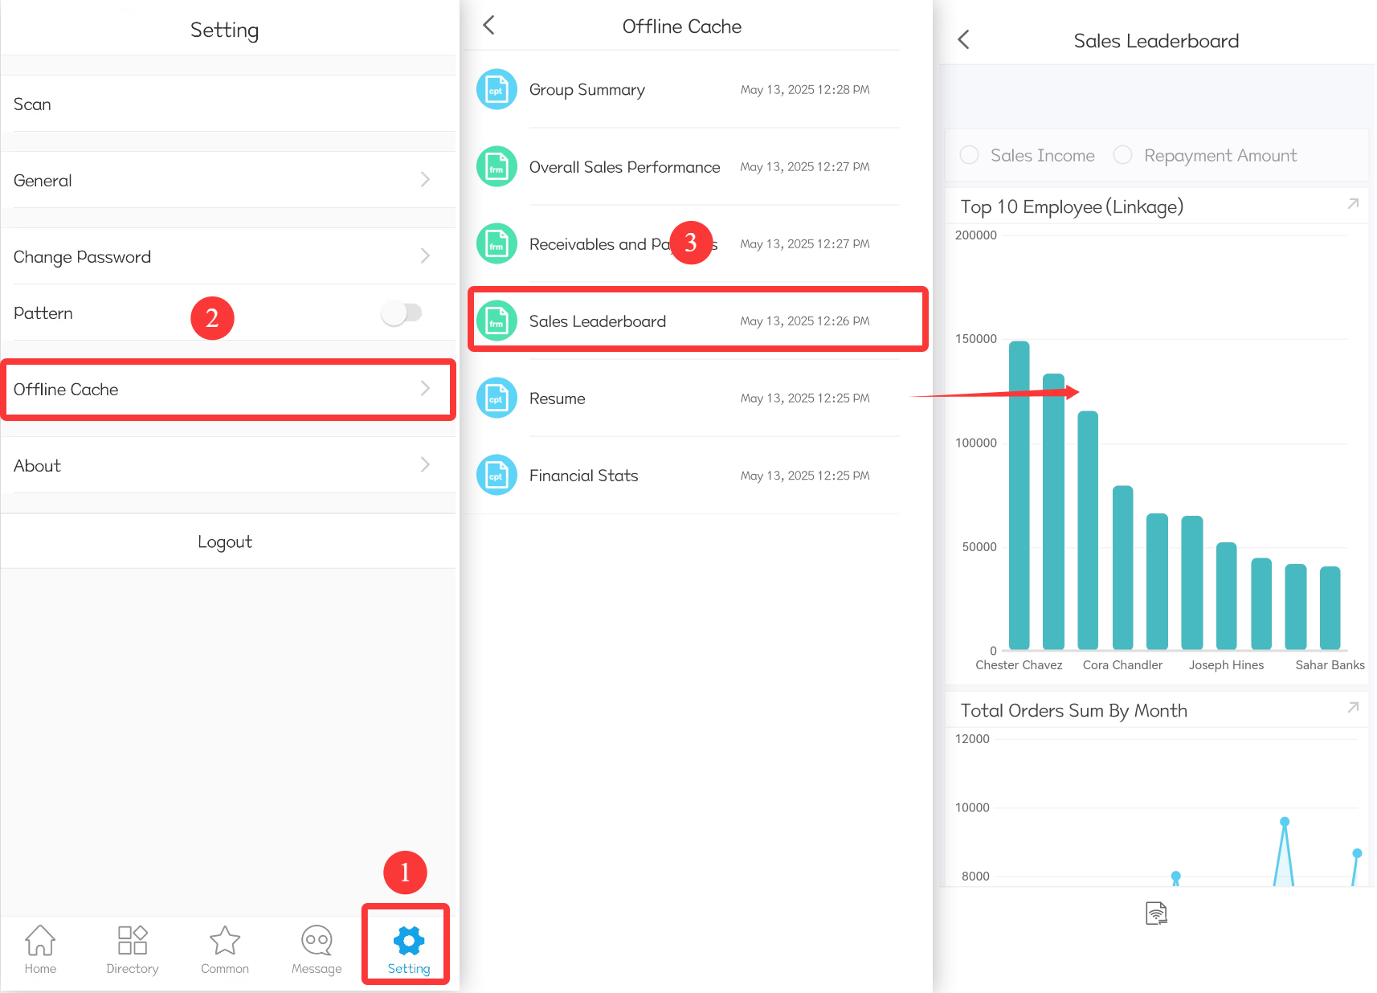Viewport: 1377px width, 993px height.
Task: Go back from the Offline Cache screen
Action: (488, 25)
